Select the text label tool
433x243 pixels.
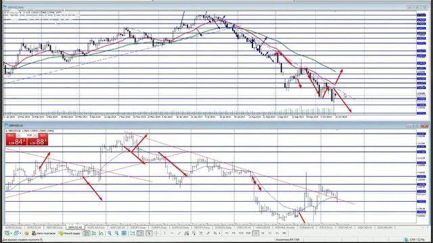[208, 234]
